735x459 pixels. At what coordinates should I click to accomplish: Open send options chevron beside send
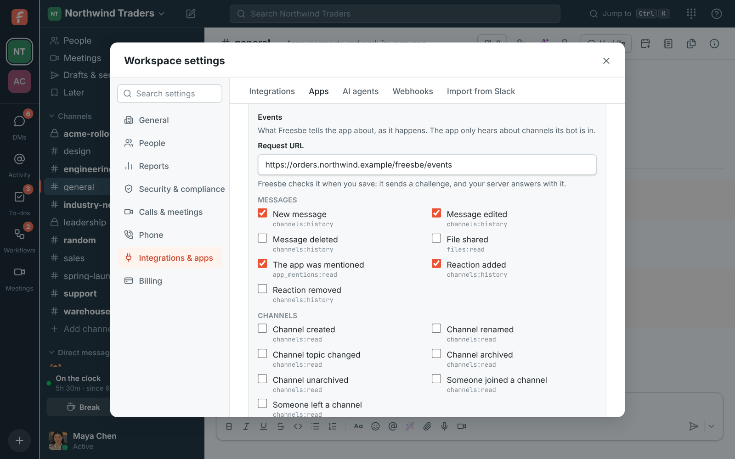point(711,426)
